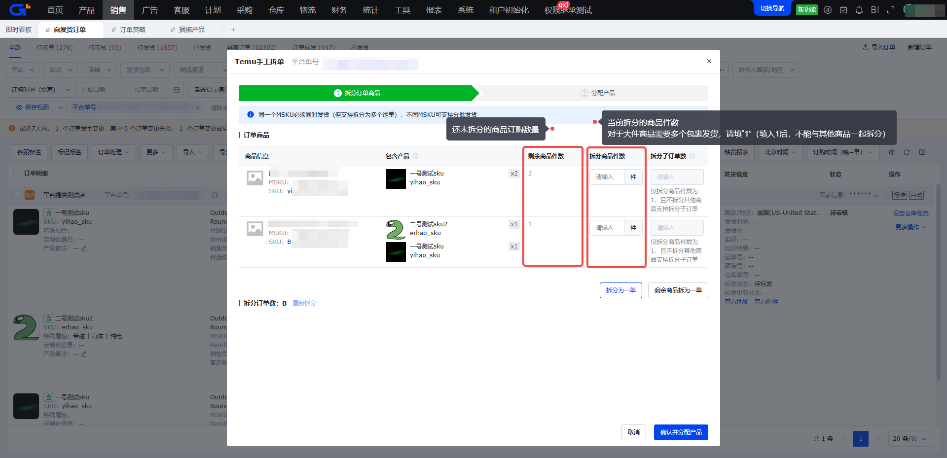Click the upload icon beside 导入订单
This screenshot has width=947, height=458.
(866, 47)
